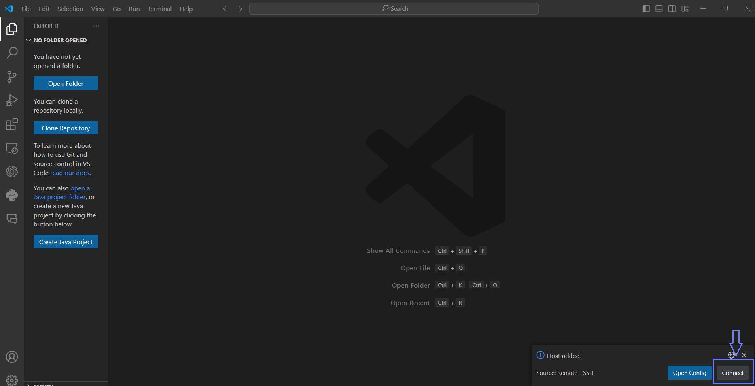Open the Run and Debug view
This screenshot has width=755, height=386.
point(12,100)
